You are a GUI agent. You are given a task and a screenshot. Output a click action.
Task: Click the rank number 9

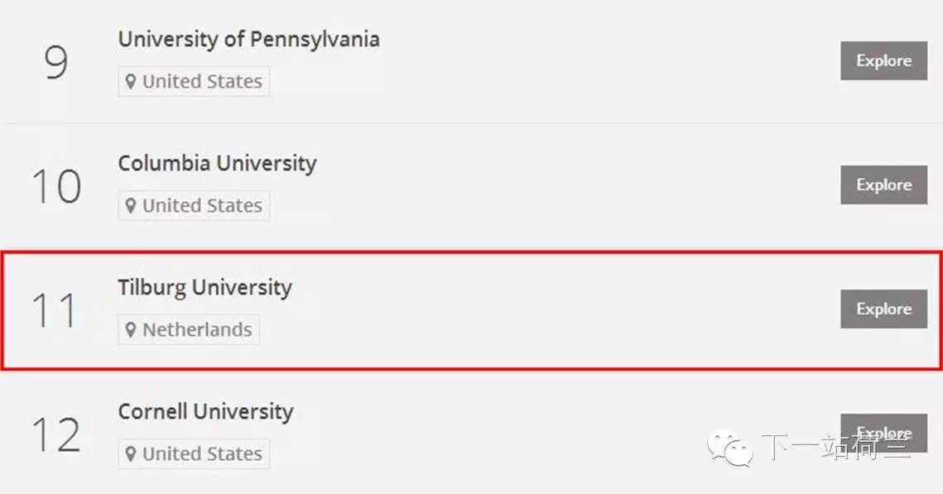pos(55,62)
